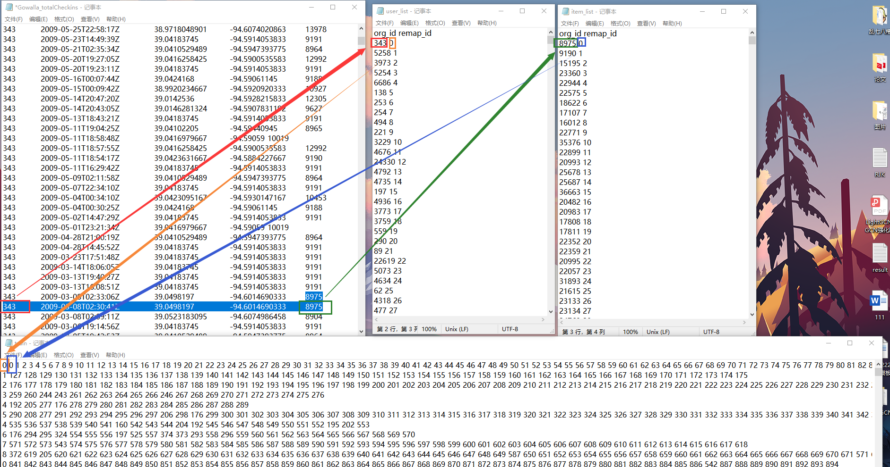Click vertical scrollbar thumb in item_list window

(x=752, y=41)
